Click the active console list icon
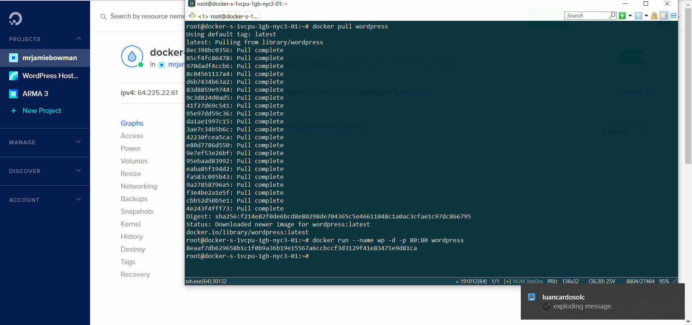This screenshot has width=692, height=325. [x=638, y=15]
